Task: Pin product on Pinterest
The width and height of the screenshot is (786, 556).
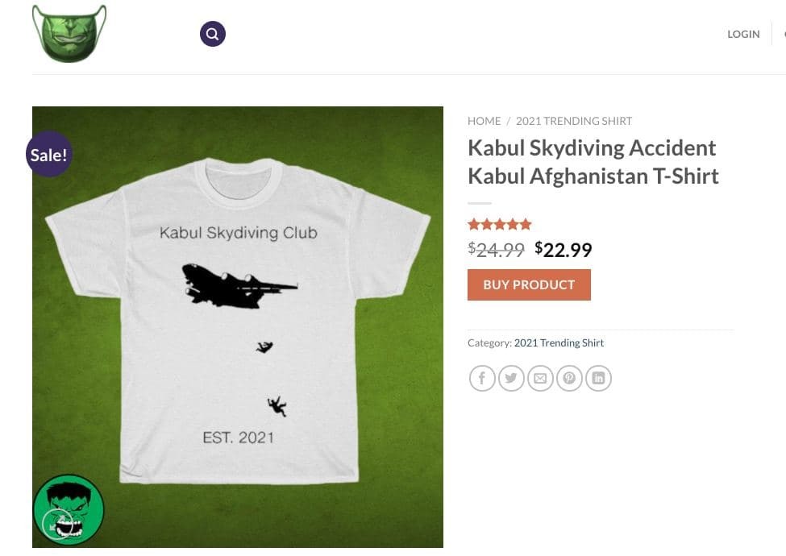Action: [x=569, y=378]
